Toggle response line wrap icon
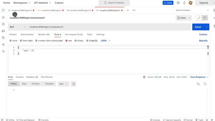 pos(74,84)
